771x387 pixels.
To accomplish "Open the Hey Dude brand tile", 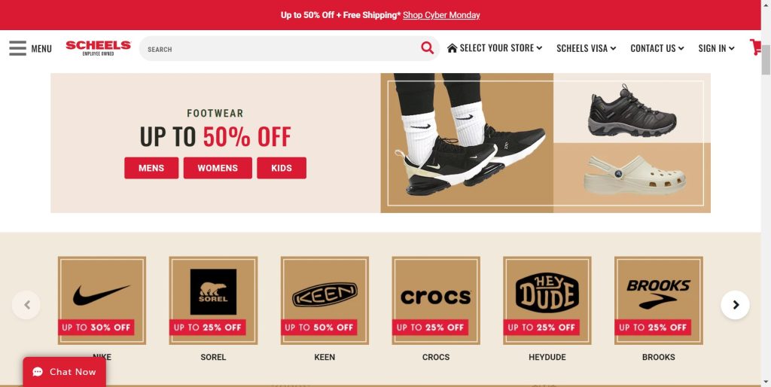I will 547,300.
